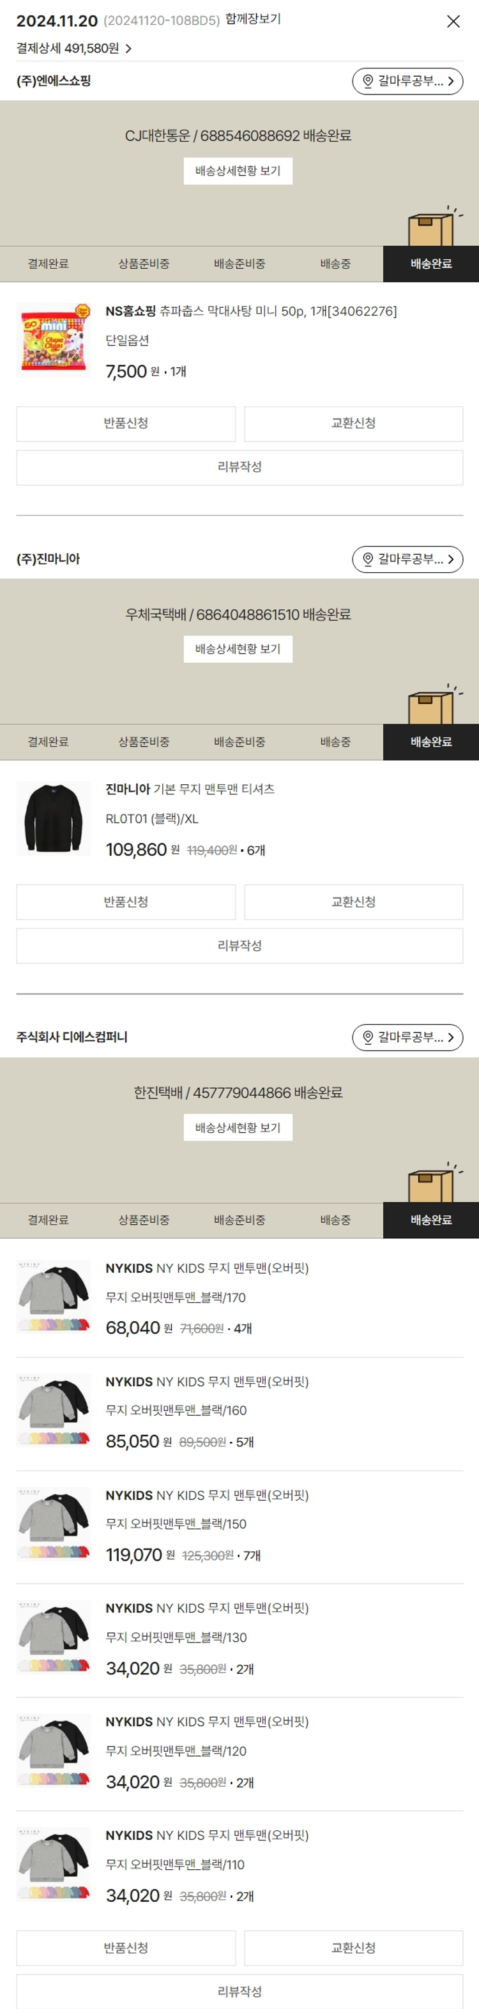
Task: Click 배송완료 status tab in first shipment
Action: pos(430,264)
